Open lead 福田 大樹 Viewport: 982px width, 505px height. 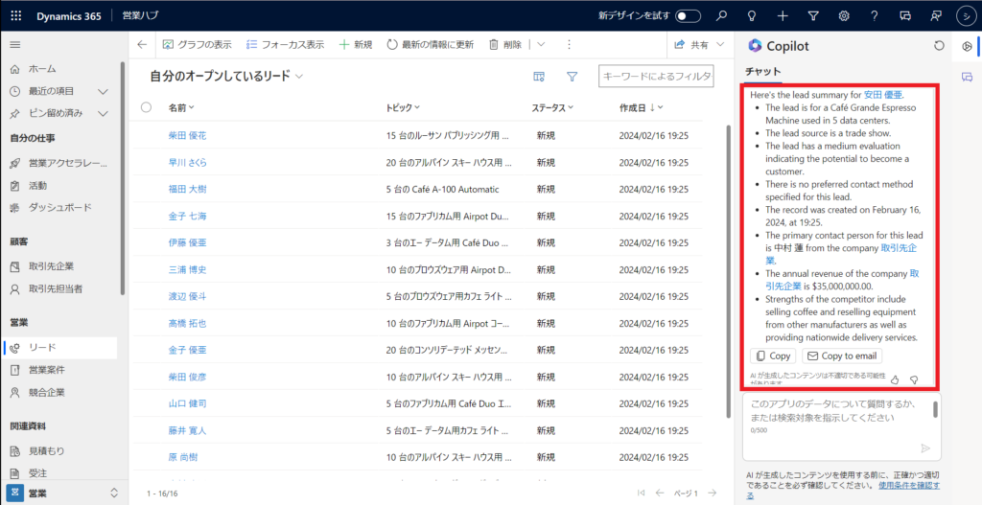click(187, 189)
